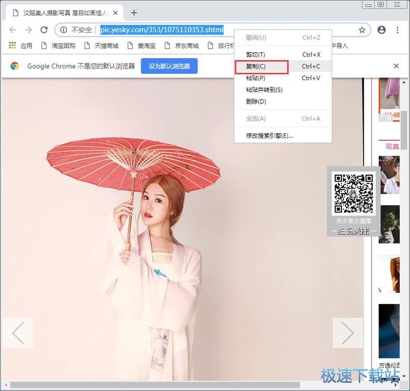
Task: Open the 淘宝团购 bookmark
Action: (x=58, y=46)
